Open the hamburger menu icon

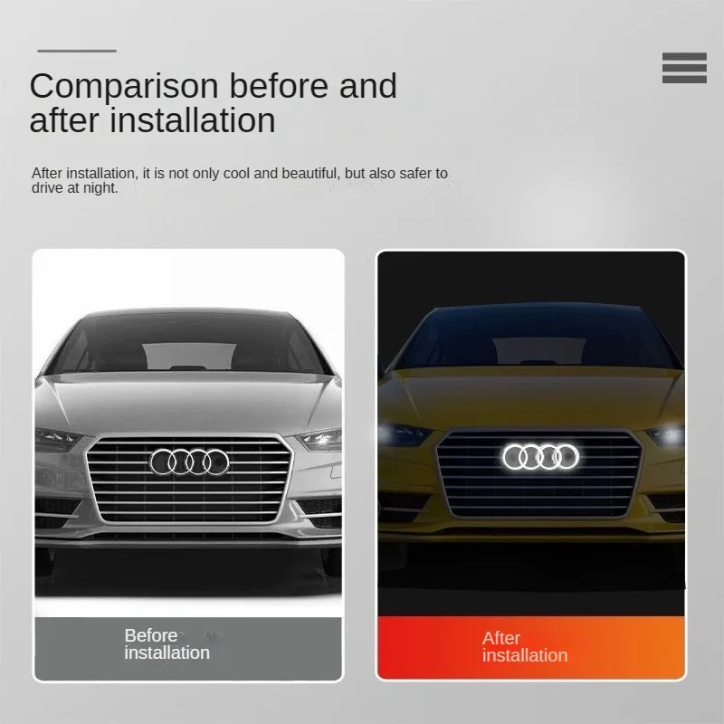pos(684,68)
